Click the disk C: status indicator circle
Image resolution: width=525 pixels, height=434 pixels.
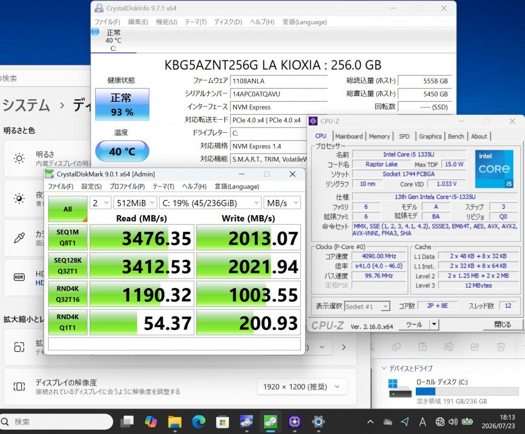coord(96,32)
